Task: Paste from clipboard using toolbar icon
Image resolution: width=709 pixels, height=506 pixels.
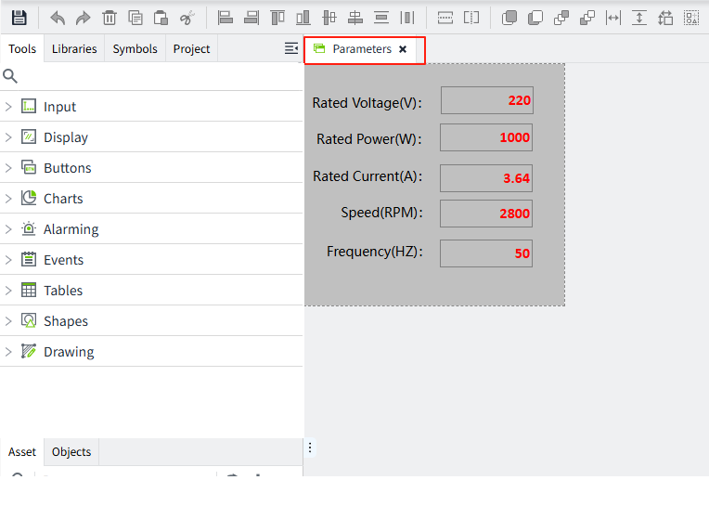Action: point(161,18)
